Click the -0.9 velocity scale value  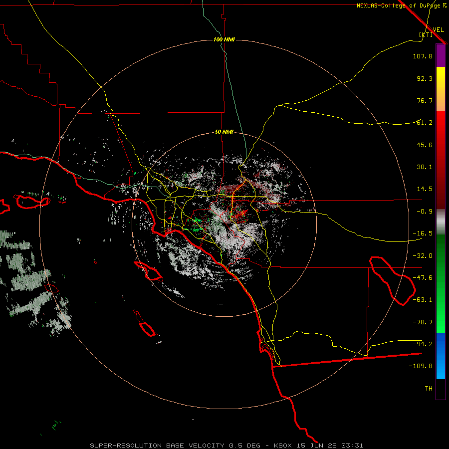(x=425, y=212)
